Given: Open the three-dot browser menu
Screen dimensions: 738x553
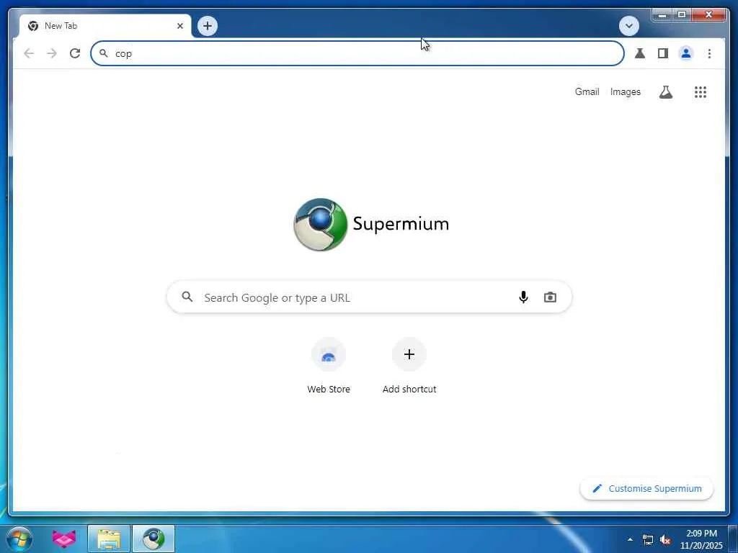Looking at the screenshot, I should 709,53.
